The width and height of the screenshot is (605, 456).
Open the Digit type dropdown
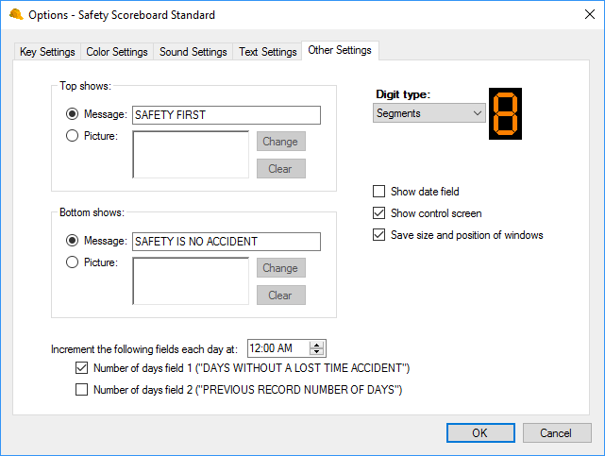[429, 113]
